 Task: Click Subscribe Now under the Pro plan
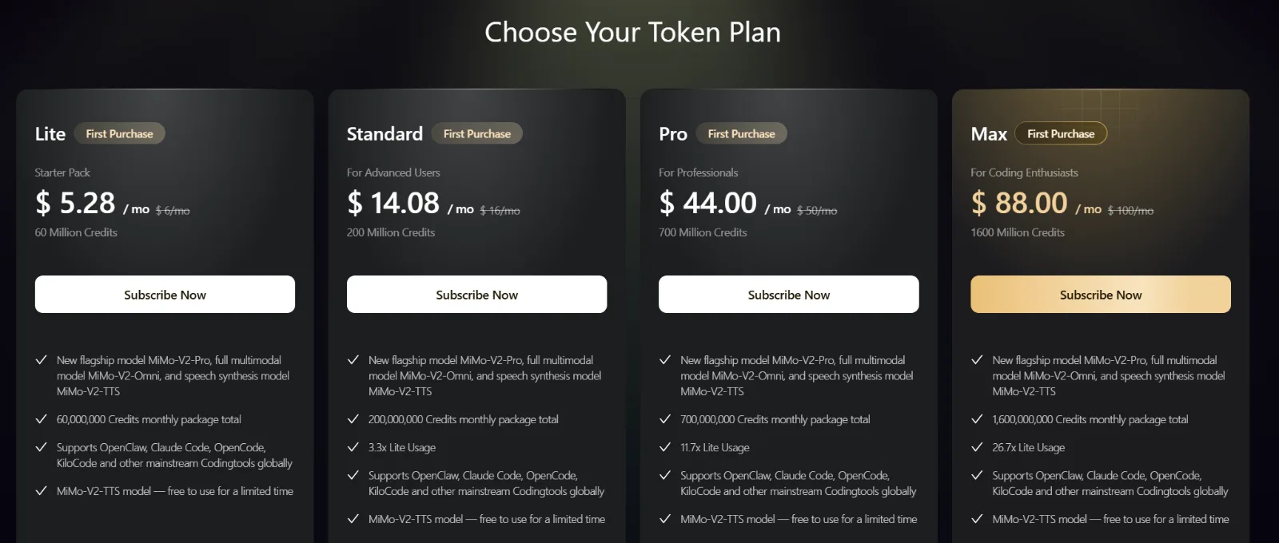coord(788,294)
